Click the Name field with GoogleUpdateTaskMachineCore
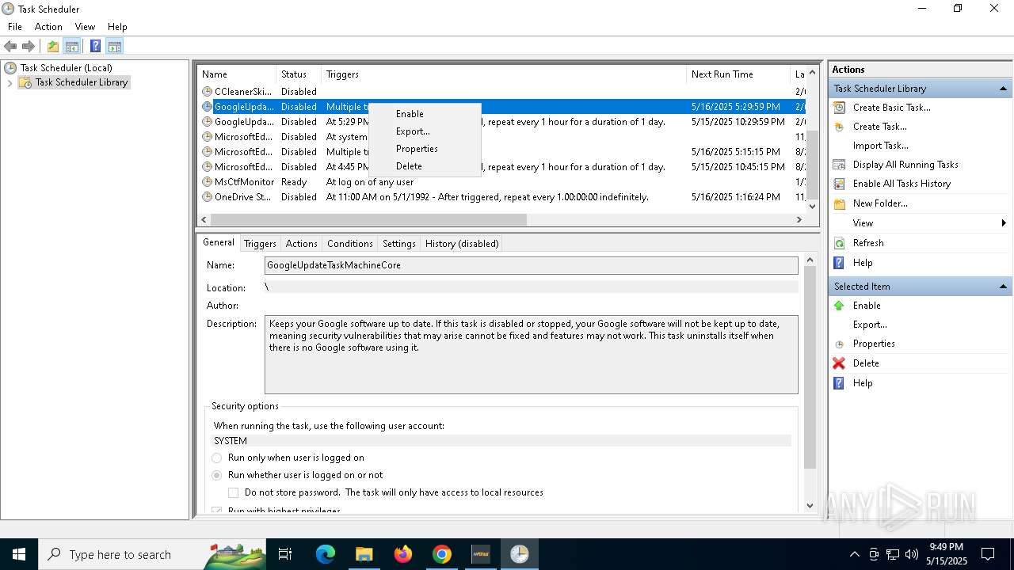This screenshot has height=570, width=1014. 531,265
